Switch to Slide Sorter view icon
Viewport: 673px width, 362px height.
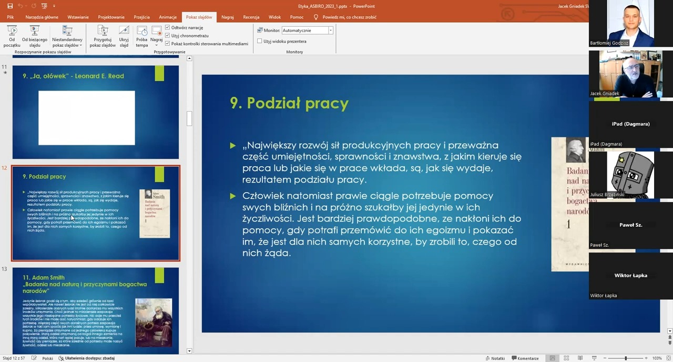pos(566,358)
